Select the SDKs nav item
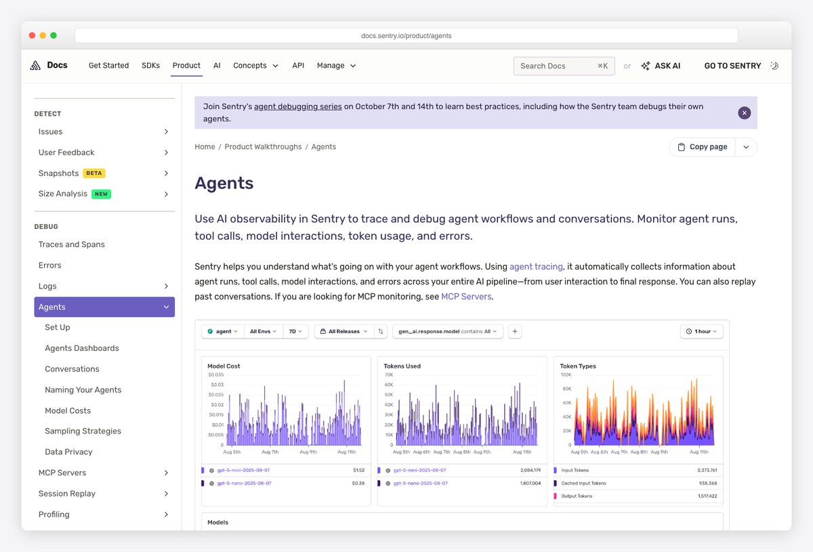813x552 pixels. point(150,66)
